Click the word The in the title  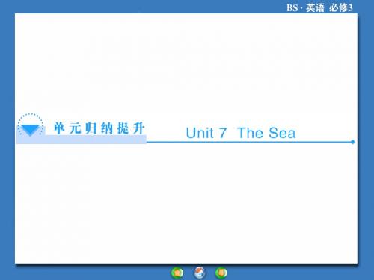click(x=250, y=133)
